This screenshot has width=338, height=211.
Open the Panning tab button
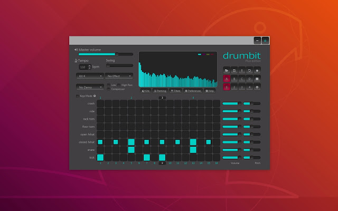pyautogui.click(x=160, y=91)
